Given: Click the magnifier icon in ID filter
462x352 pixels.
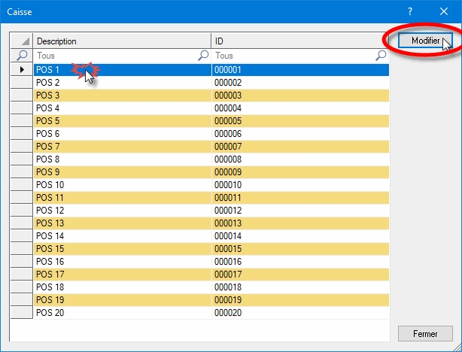Looking at the screenshot, I should [381, 56].
